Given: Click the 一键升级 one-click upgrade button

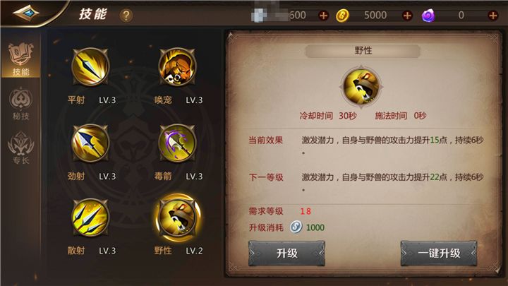Looking at the screenshot, I should 439,254.
